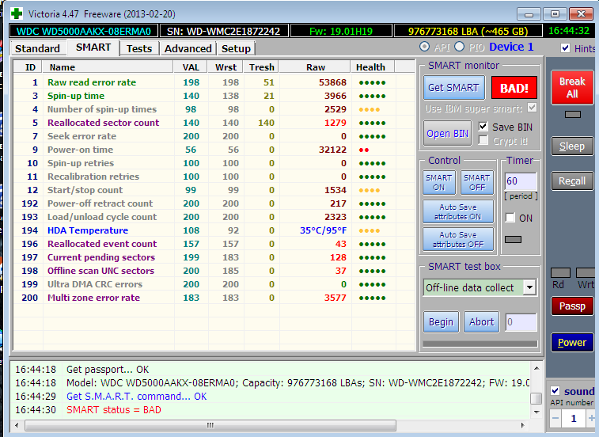Click the Power button
The height and width of the screenshot is (437, 599).
[572, 342]
